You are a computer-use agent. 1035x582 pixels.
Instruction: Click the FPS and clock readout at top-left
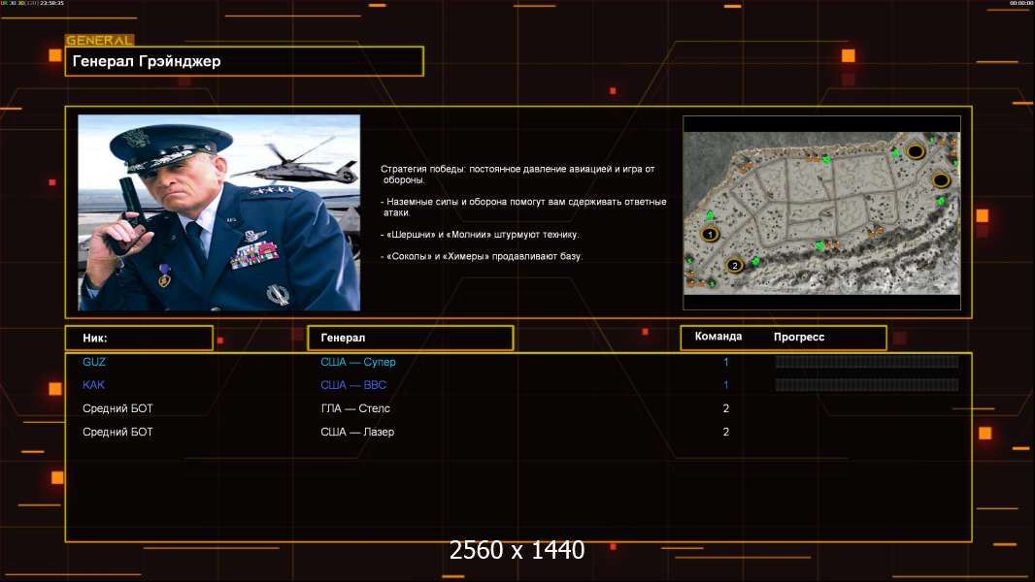[x=33, y=4]
